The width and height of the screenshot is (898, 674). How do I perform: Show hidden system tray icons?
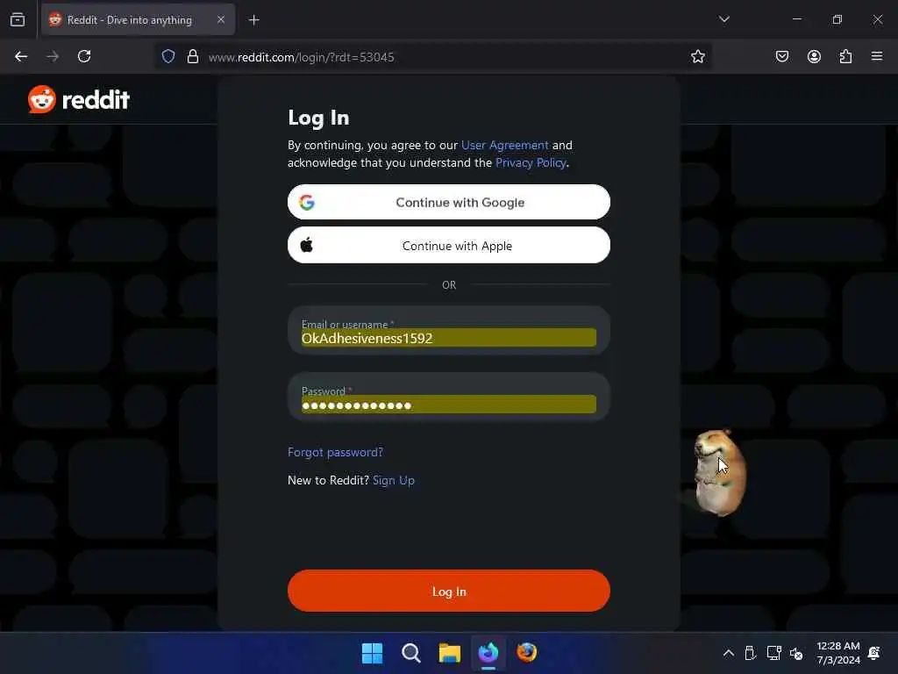click(728, 653)
